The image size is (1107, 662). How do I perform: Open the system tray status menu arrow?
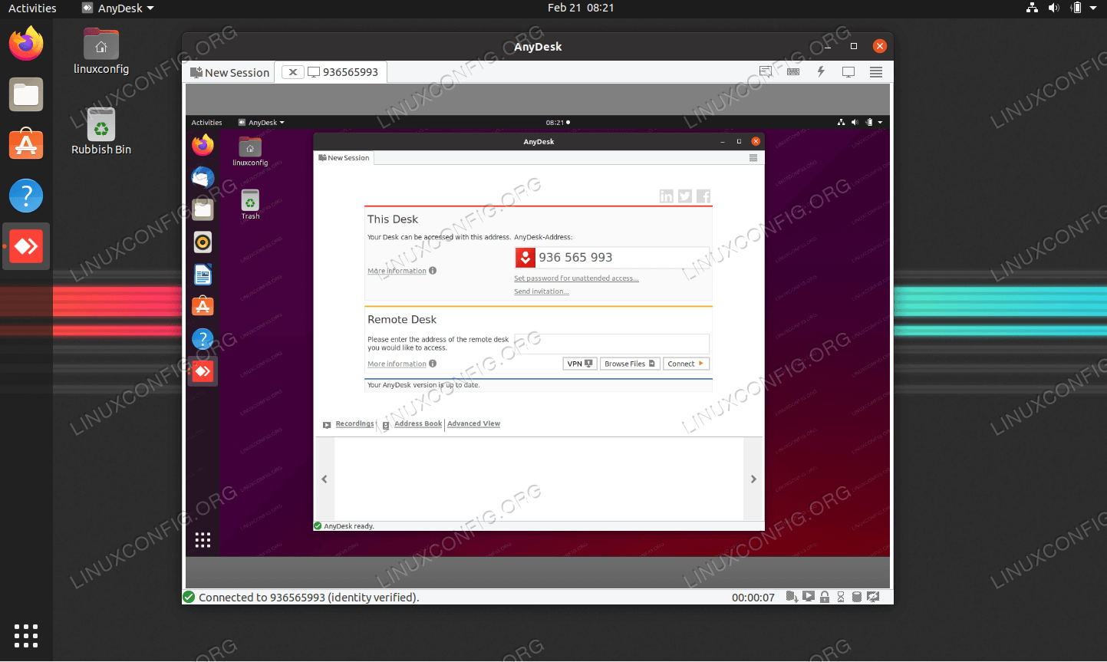click(x=1093, y=8)
